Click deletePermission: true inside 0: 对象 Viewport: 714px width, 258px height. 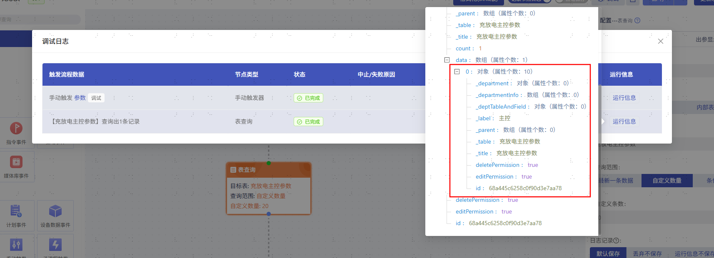point(507,165)
